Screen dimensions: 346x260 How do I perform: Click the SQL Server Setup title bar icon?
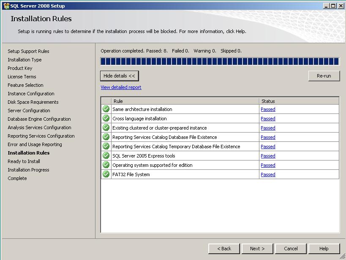click(6, 6)
